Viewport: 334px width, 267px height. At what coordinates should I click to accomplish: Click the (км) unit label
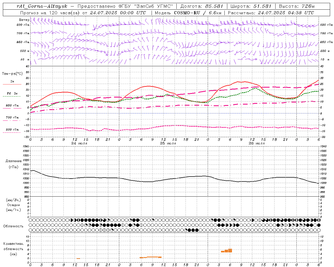click(x=14, y=254)
